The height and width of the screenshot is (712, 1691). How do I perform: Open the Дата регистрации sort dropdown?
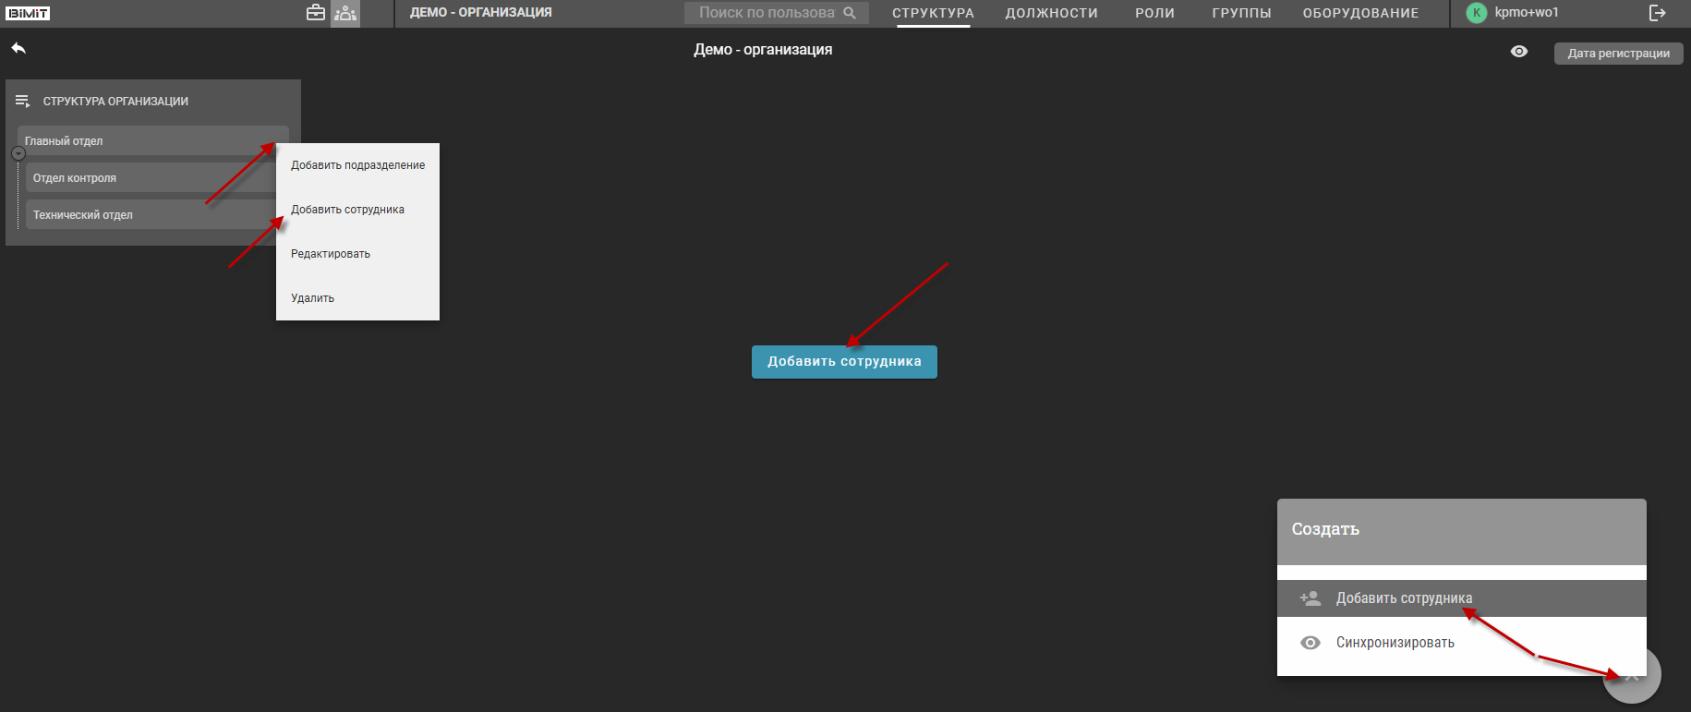point(1618,54)
